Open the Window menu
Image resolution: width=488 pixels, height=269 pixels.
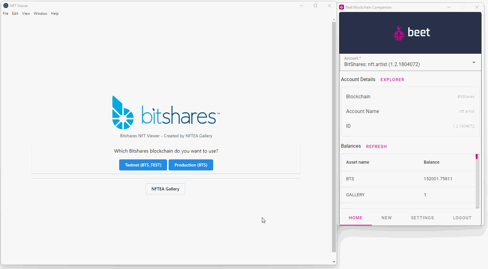point(41,14)
